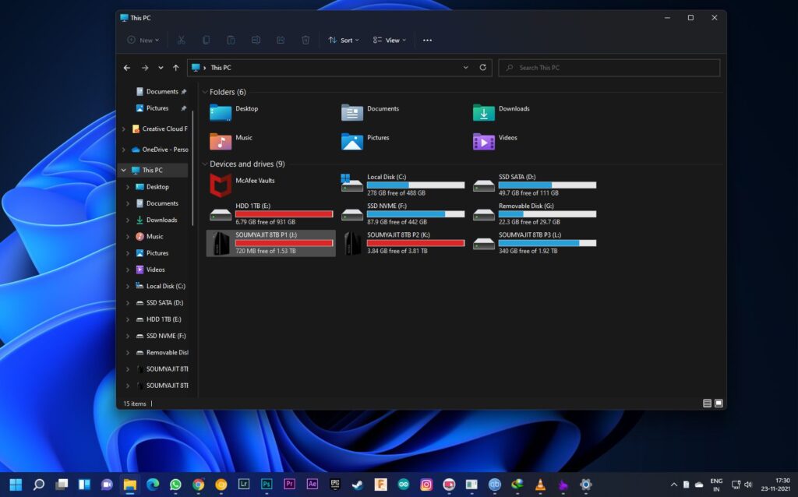Open the Windows Start menu
The width and height of the screenshot is (798, 497).
(16, 485)
